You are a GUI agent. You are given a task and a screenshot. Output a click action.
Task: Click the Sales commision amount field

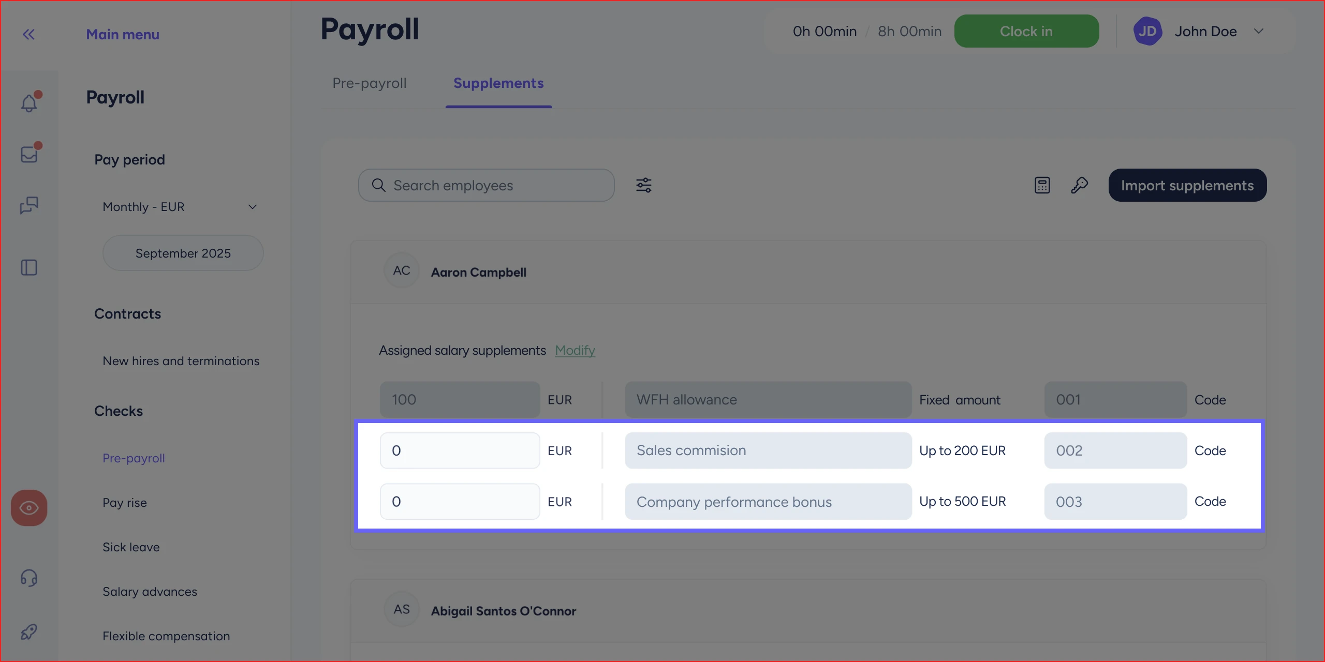click(x=460, y=450)
